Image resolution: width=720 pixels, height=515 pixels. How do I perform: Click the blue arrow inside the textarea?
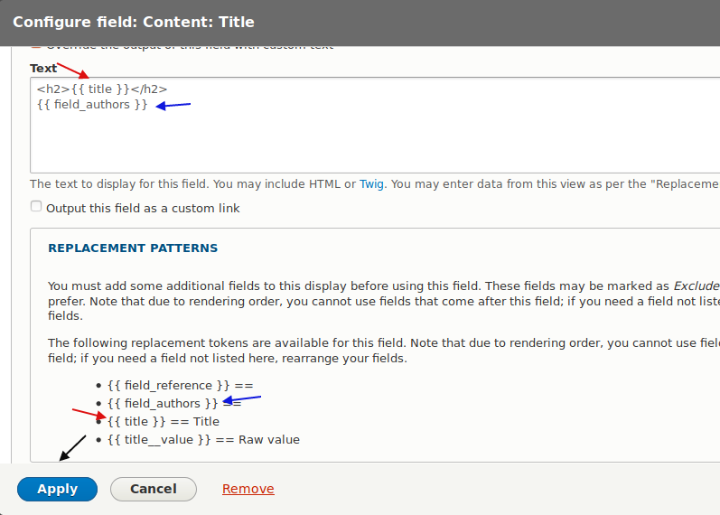click(173, 105)
